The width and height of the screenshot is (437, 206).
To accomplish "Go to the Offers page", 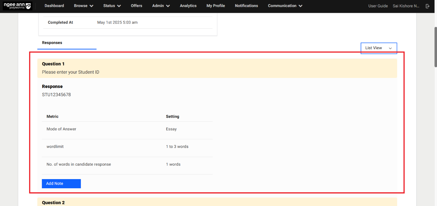I will click(x=136, y=6).
